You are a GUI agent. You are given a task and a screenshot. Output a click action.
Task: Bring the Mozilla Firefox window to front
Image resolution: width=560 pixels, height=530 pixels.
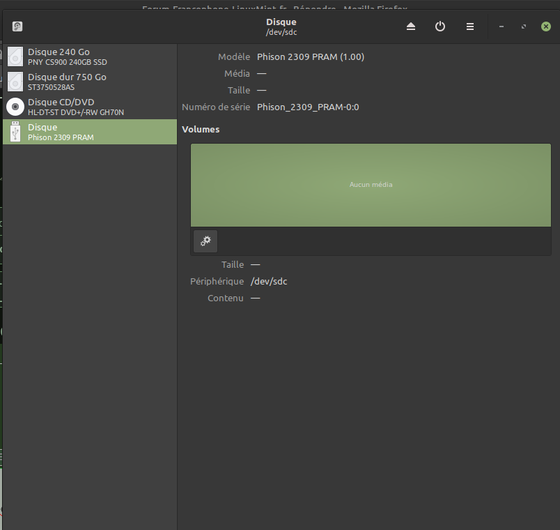click(279, 6)
